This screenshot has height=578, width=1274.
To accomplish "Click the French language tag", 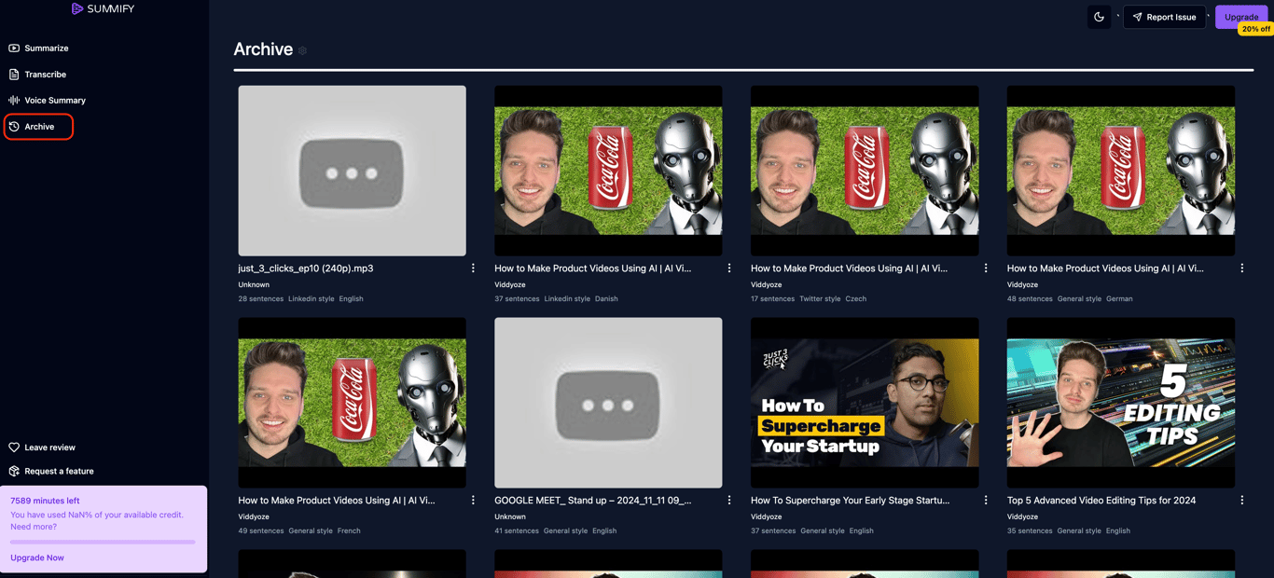I will coord(349,531).
